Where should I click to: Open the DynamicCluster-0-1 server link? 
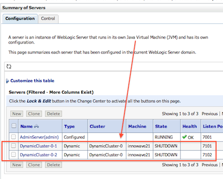point(38,146)
